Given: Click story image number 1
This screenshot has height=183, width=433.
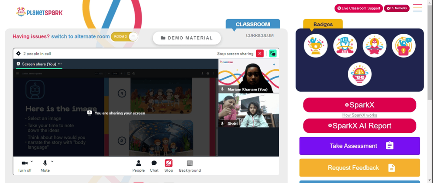Looking at the screenshot, I should click(x=161, y=96).
